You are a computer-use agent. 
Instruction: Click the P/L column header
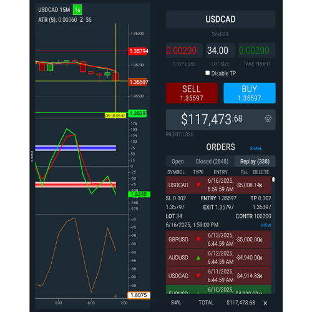pos(244,172)
